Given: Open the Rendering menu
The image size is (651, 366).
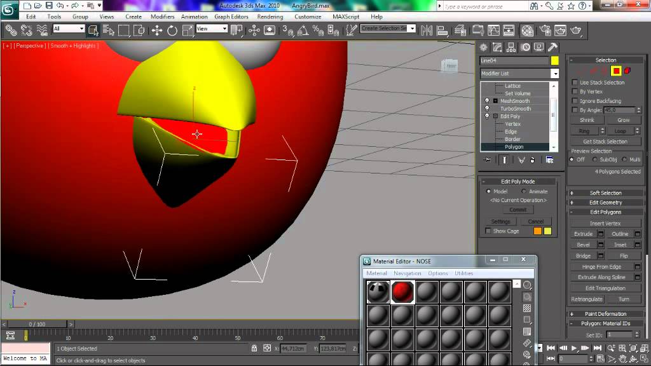Looking at the screenshot, I should 270,17.
